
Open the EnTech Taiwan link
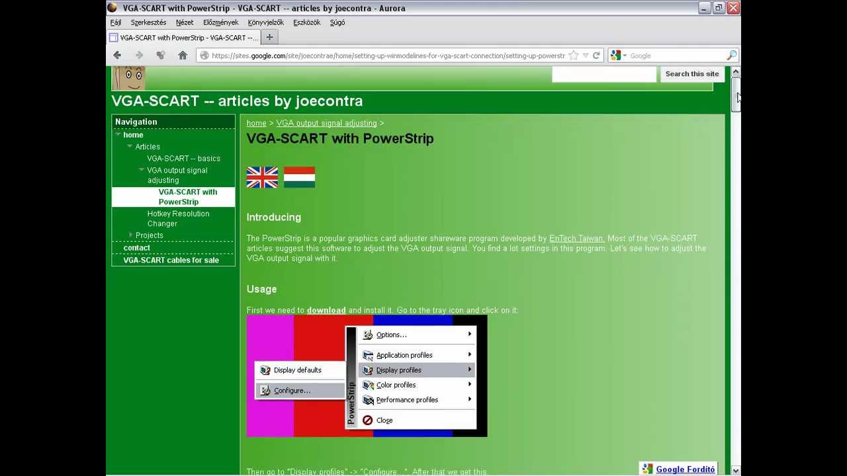[x=577, y=239]
